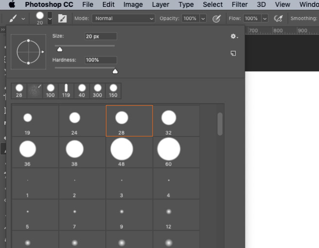Click the Size slider handle
319x248 pixels.
click(x=60, y=49)
